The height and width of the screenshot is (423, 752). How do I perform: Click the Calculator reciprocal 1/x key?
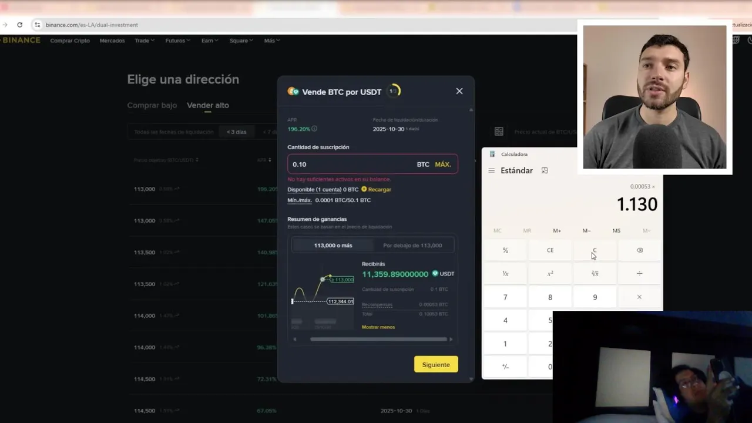coord(505,274)
